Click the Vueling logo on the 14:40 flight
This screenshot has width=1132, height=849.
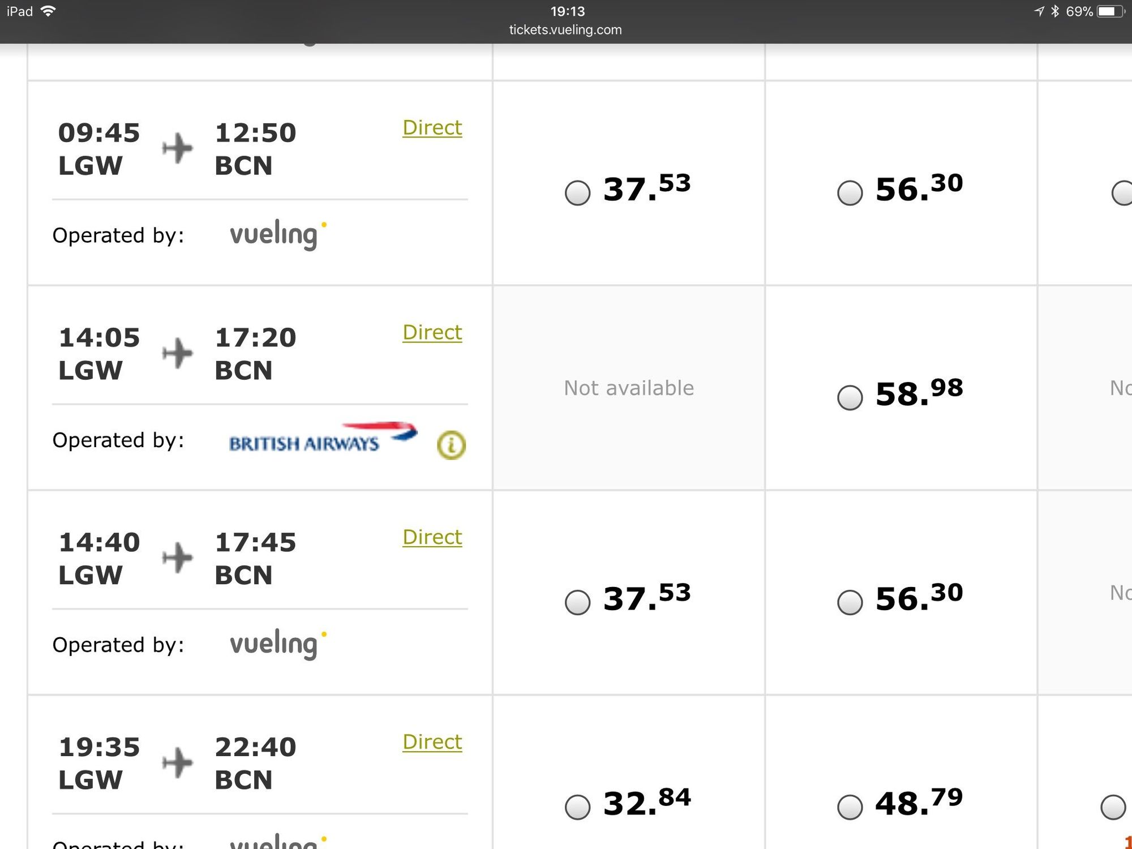point(278,644)
